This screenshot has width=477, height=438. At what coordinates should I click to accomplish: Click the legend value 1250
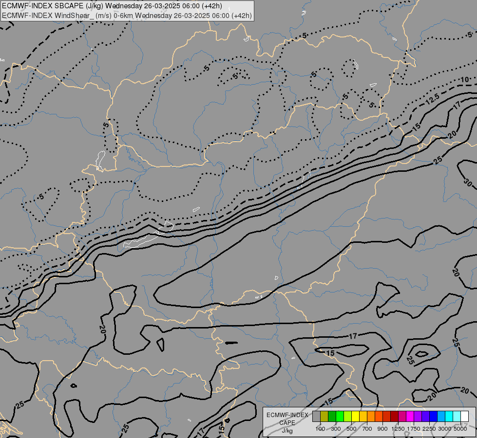pos(398,429)
